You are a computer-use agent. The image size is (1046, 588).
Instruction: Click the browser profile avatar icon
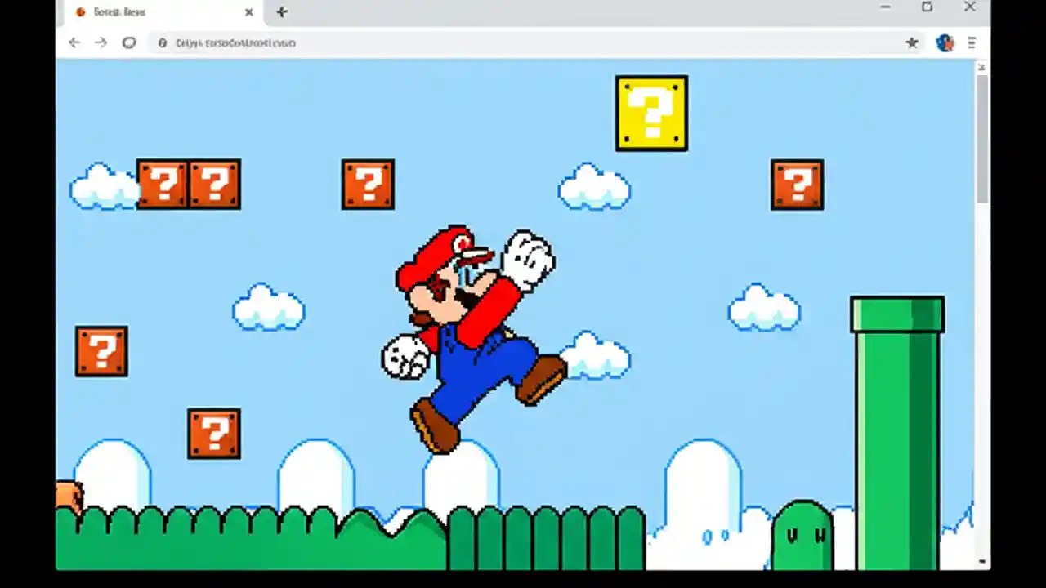pos(945,42)
